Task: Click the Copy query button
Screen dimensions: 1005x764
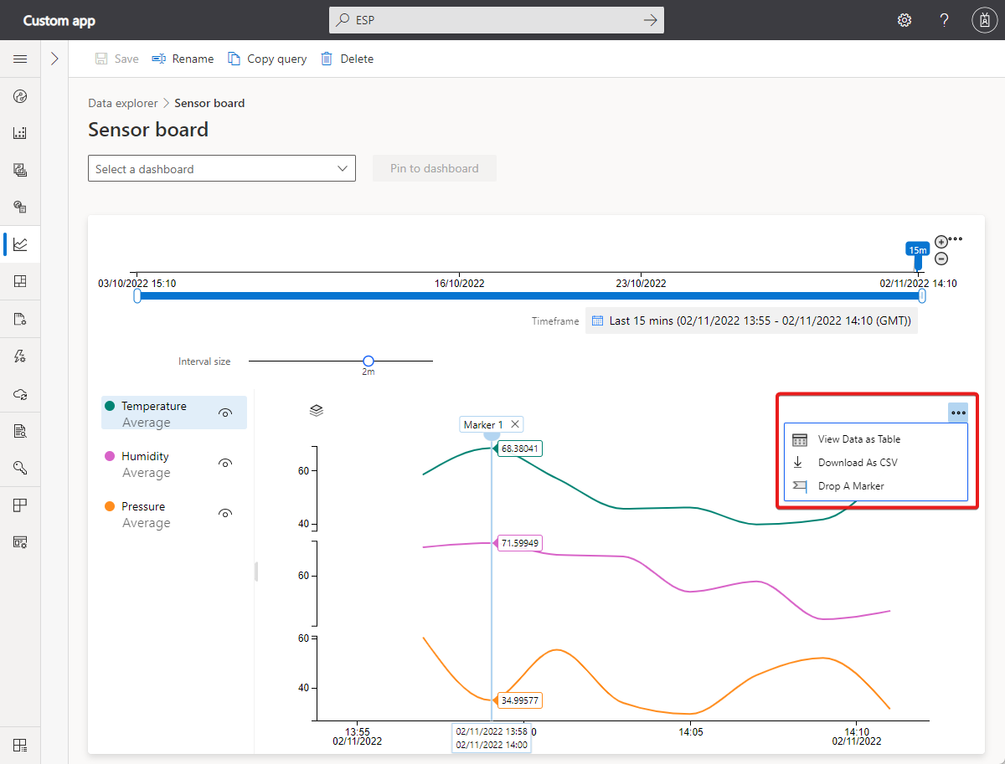Action: coord(267,59)
